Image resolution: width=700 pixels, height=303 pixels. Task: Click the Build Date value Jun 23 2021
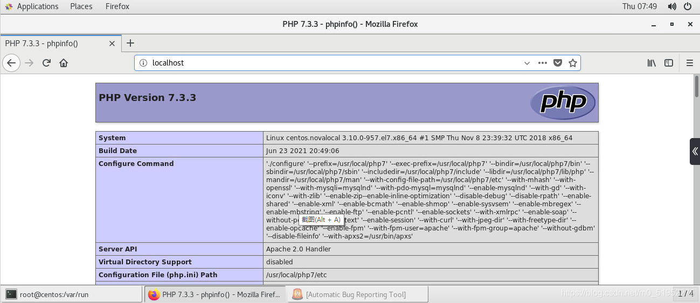click(x=303, y=151)
